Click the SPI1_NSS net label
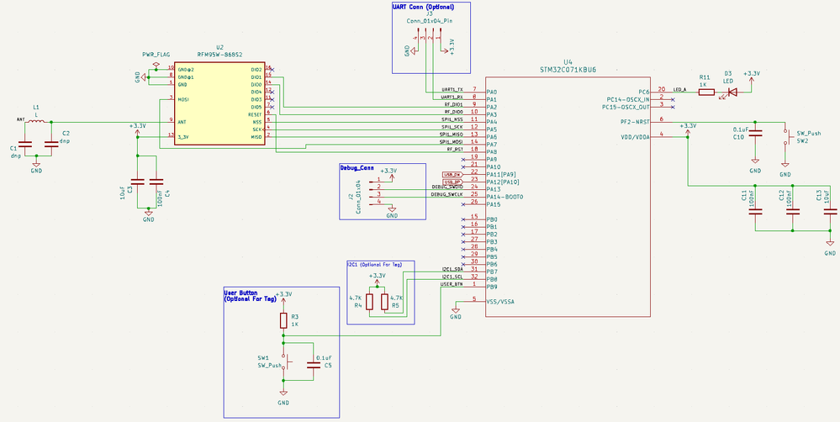 point(452,119)
